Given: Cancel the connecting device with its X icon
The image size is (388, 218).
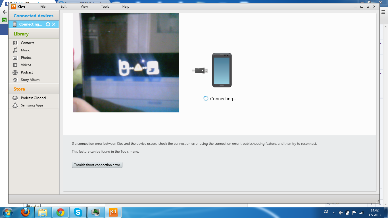Looking at the screenshot, I should [54, 24].
